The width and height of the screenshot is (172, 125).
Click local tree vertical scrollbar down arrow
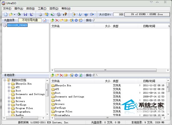[x=47, y=114]
